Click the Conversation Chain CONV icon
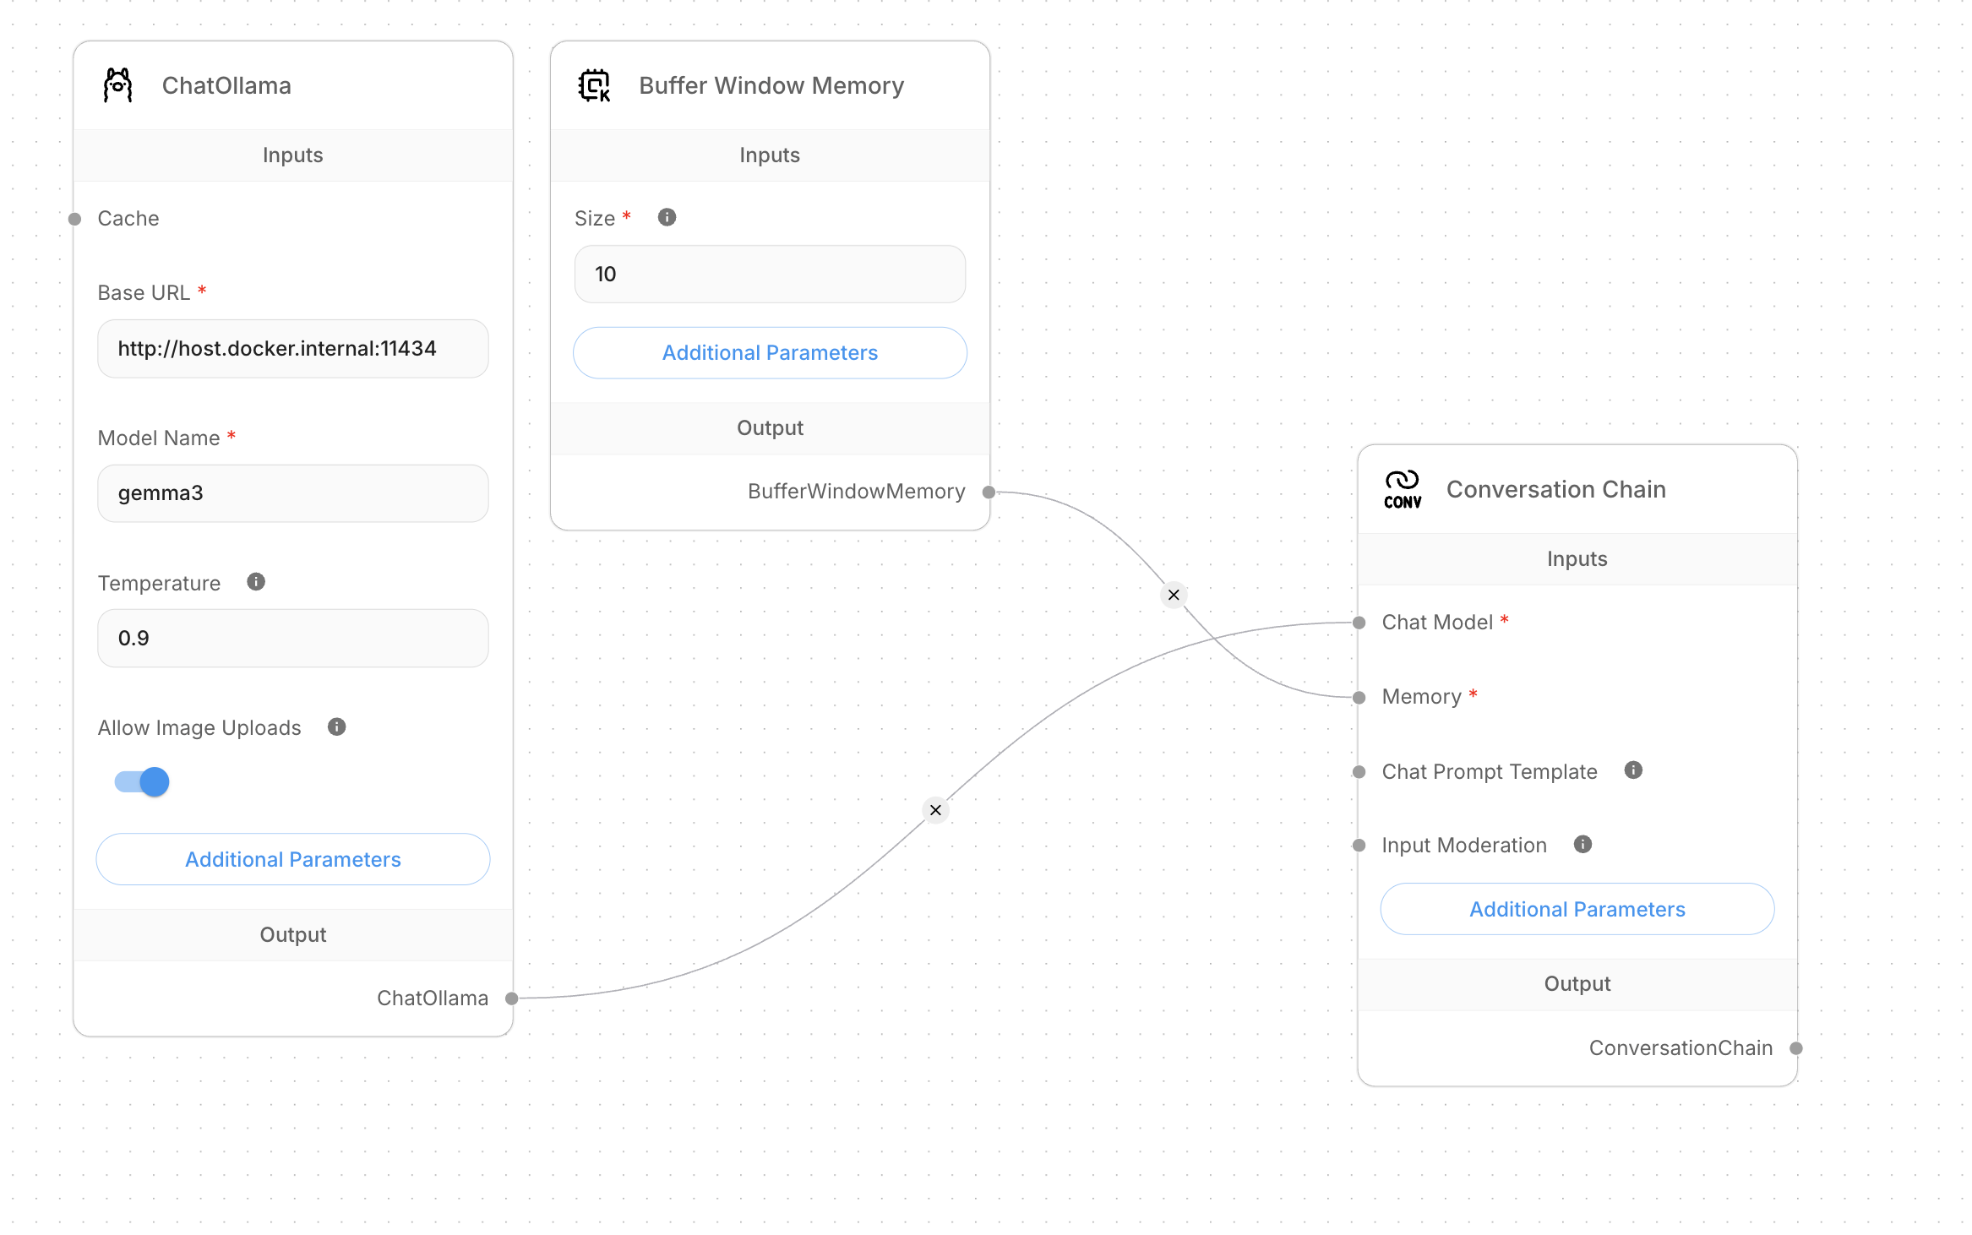 coord(1403,489)
